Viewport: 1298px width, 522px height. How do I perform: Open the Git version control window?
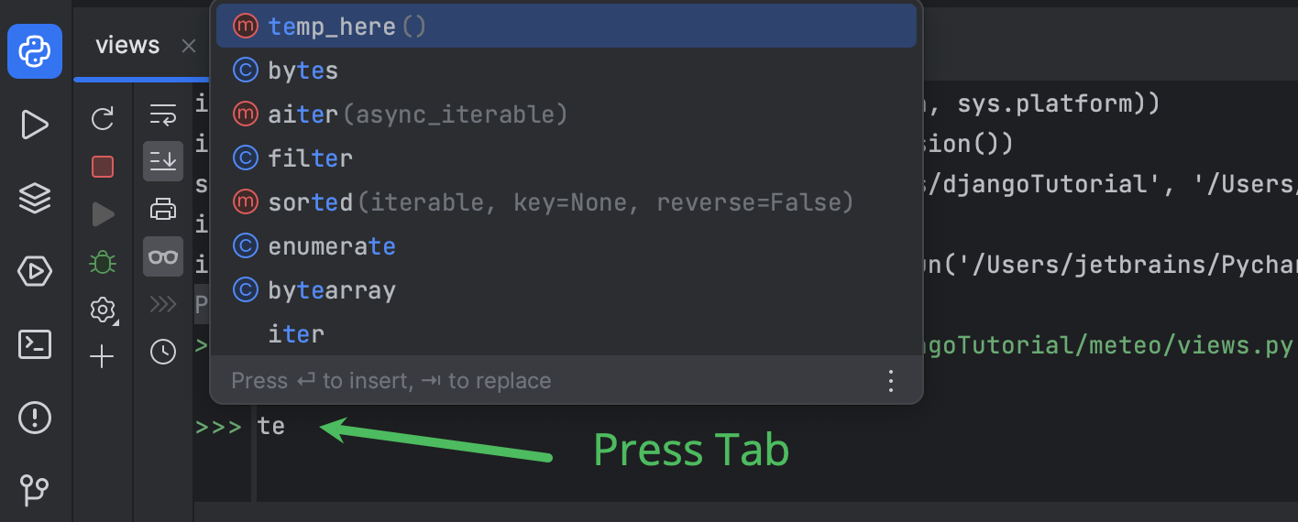pos(35,489)
